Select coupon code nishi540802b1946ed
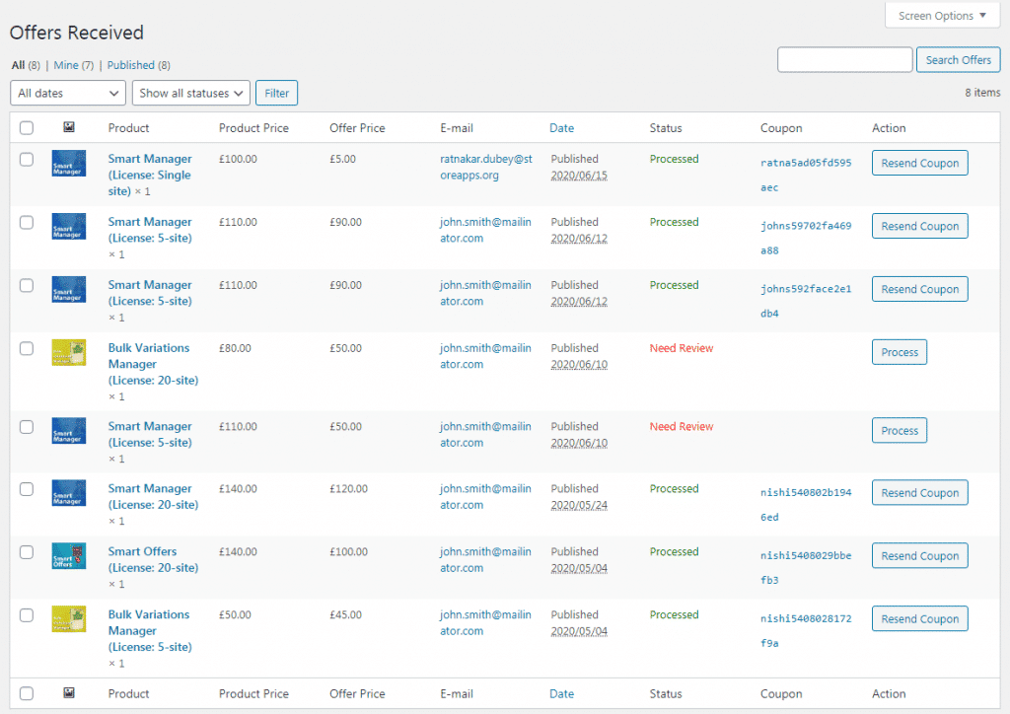1010x714 pixels. (806, 505)
